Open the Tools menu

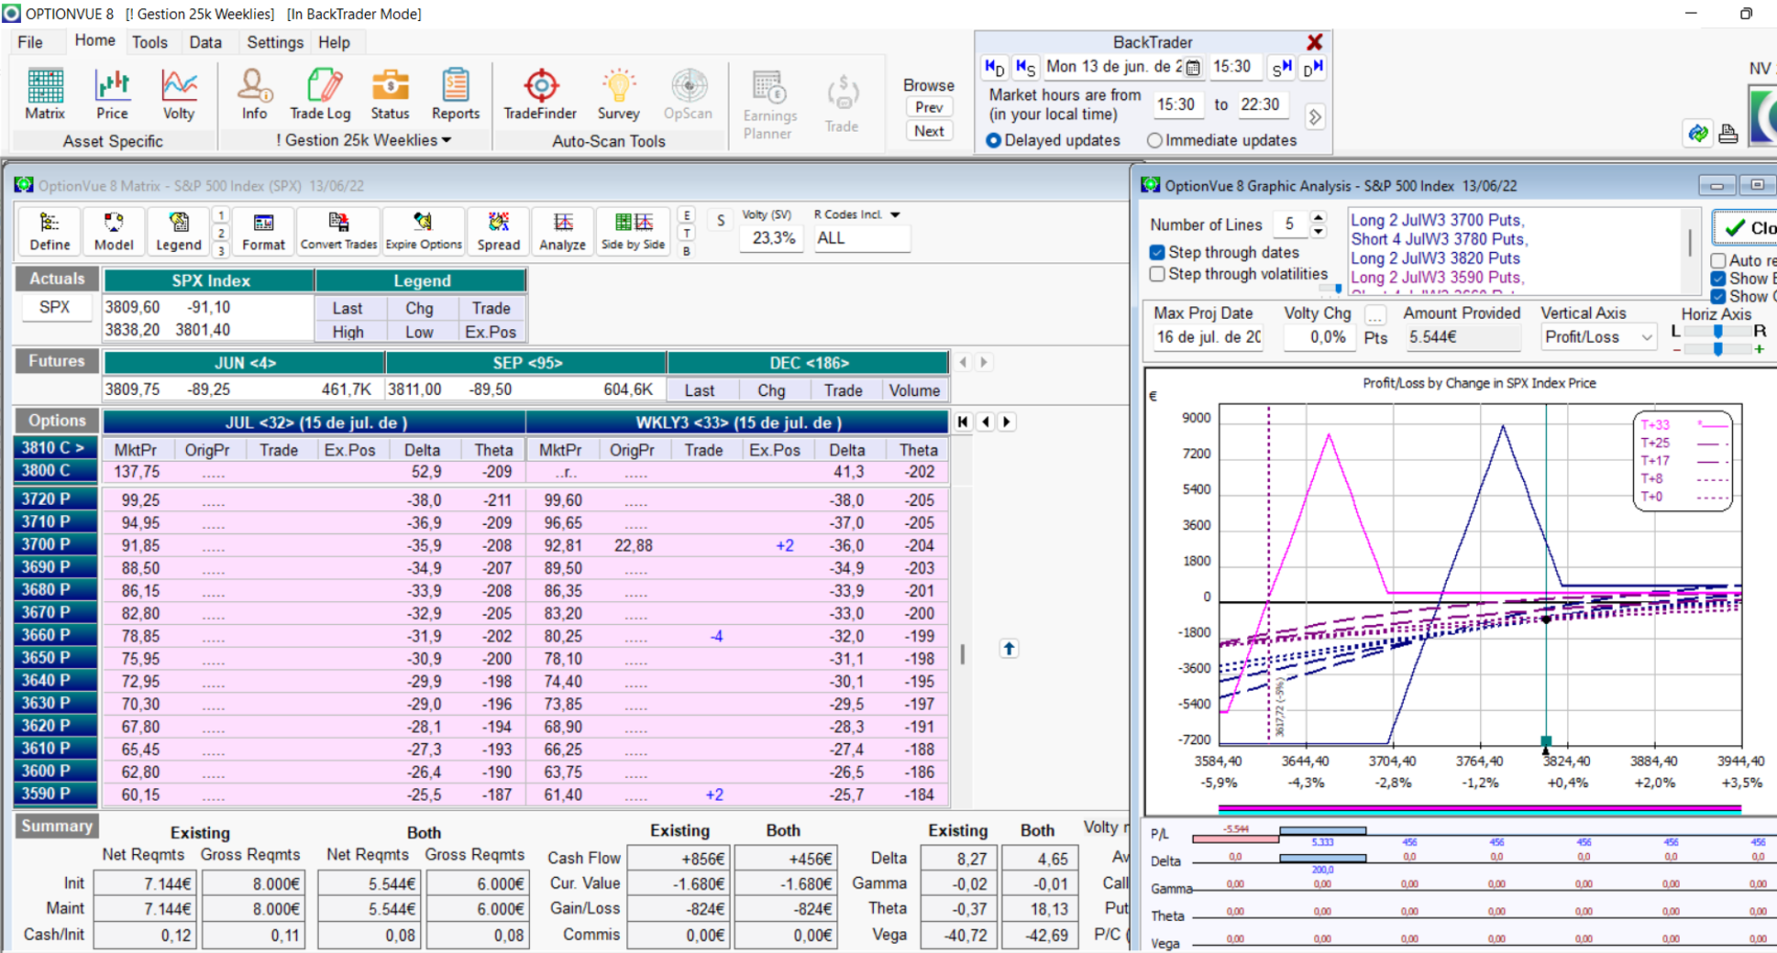149,42
